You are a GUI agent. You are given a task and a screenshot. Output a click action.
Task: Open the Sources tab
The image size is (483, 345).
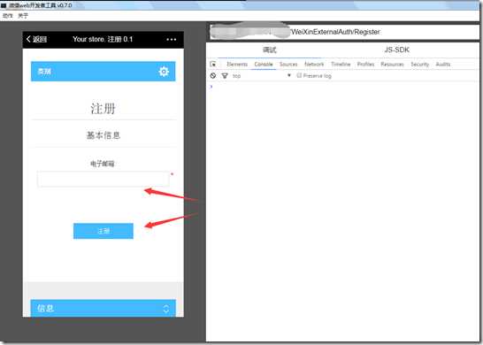pyautogui.click(x=288, y=64)
